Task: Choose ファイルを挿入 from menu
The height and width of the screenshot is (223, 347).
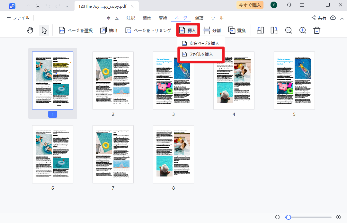Action: click(x=201, y=54)
